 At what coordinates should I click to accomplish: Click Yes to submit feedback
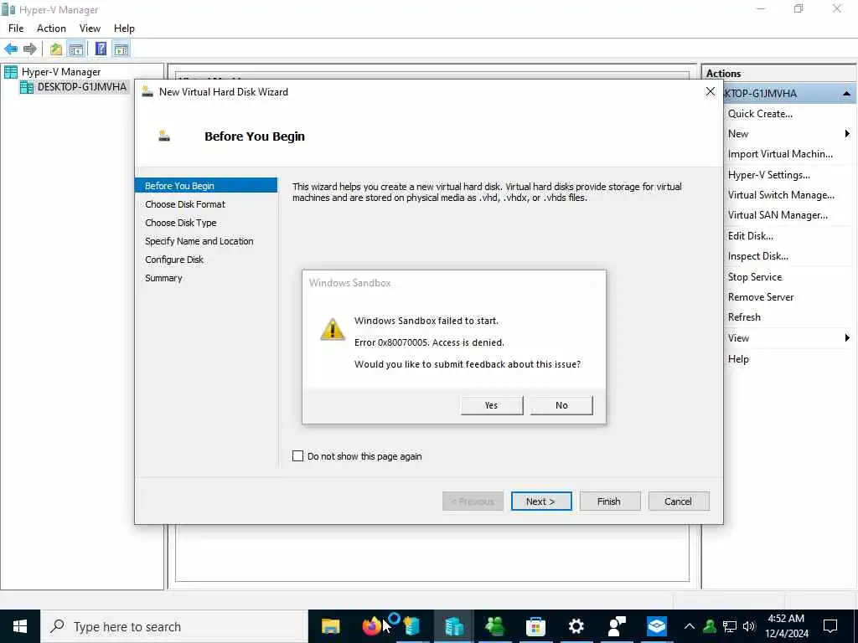(491, 405)
